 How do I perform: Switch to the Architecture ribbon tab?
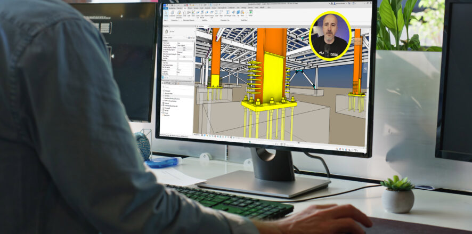pyautogui.click(x=172, y=8)
